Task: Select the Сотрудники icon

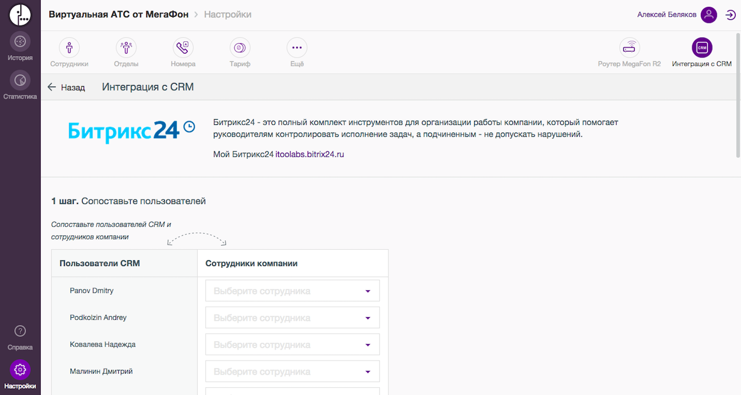Action: [x=69, y=48]
